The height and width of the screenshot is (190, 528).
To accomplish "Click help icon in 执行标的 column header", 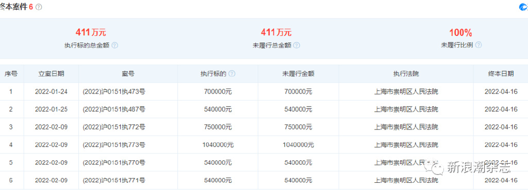I will 232,74.
